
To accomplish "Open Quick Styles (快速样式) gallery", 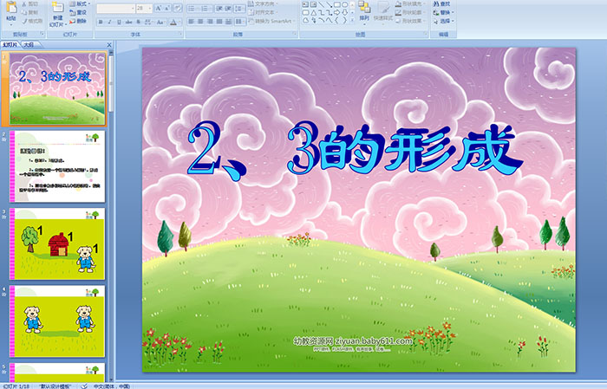I will pos(383,11).
